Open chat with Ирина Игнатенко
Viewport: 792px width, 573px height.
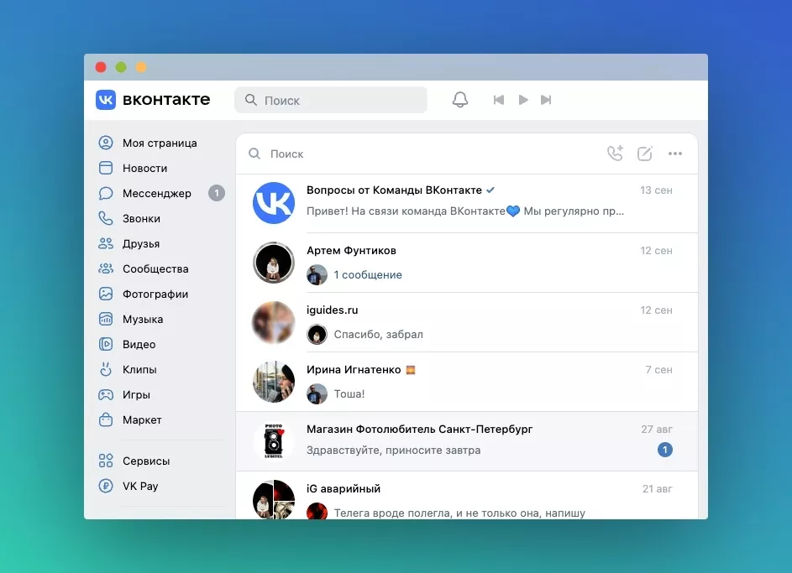467,382
